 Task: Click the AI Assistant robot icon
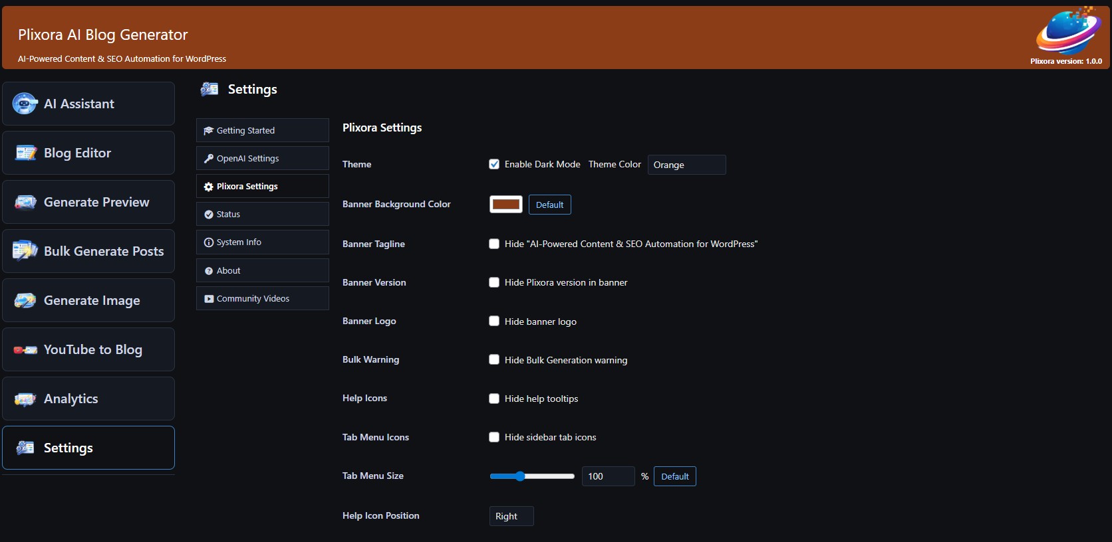tap(25, 104)
